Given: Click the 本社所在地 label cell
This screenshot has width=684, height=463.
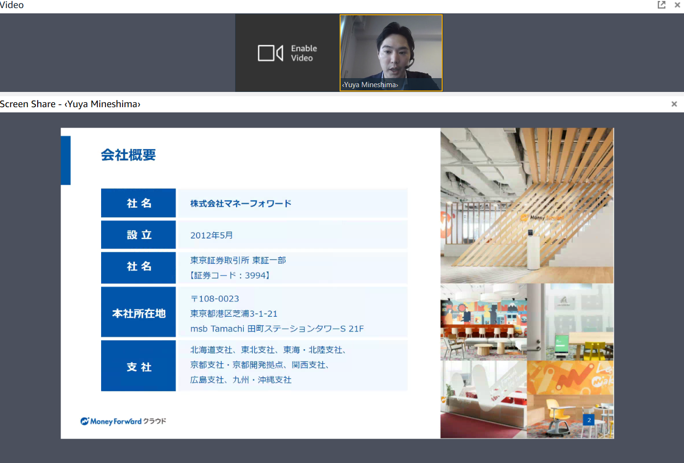Looking at the screenshot, I should coord(138,312).
